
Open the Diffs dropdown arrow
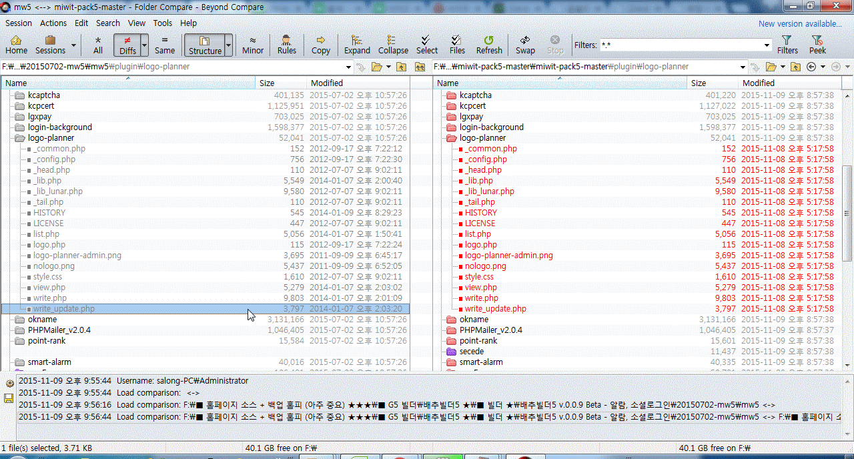tap(145, 45)
